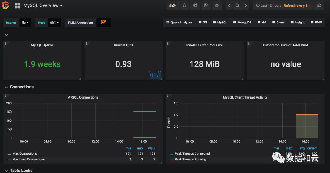
Task: Click the Add panel icon
Action: [172, 5]
